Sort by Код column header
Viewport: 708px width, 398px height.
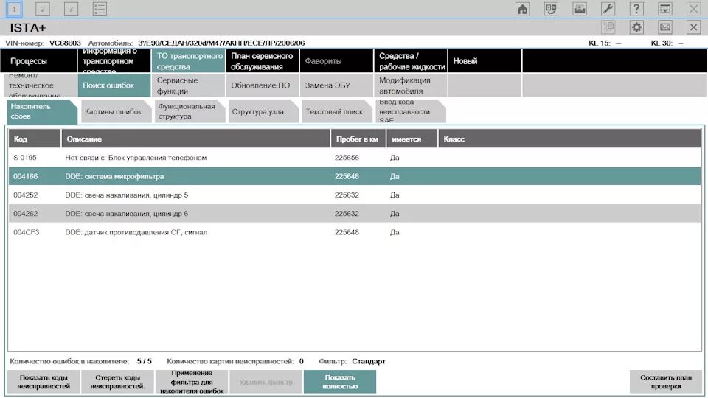35,139
